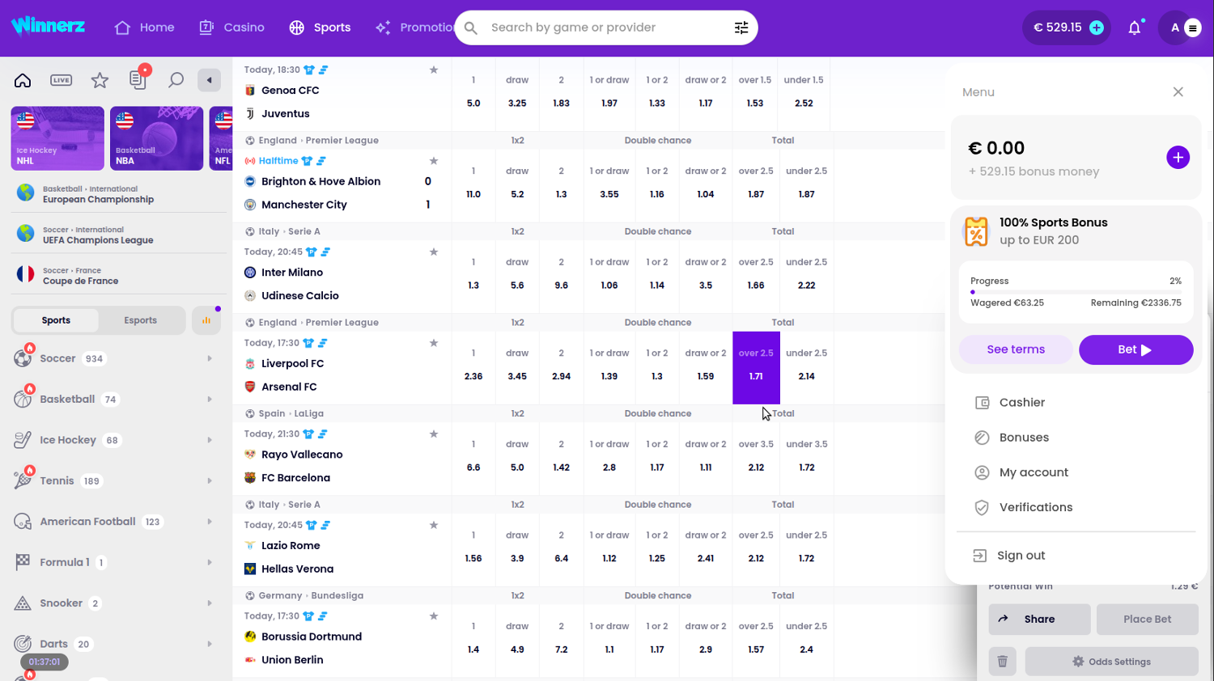This screenshot has height=681, width=1214.
Task: Favorite the Liverpool FC vs Arsenal match
Action: (434, 343)
